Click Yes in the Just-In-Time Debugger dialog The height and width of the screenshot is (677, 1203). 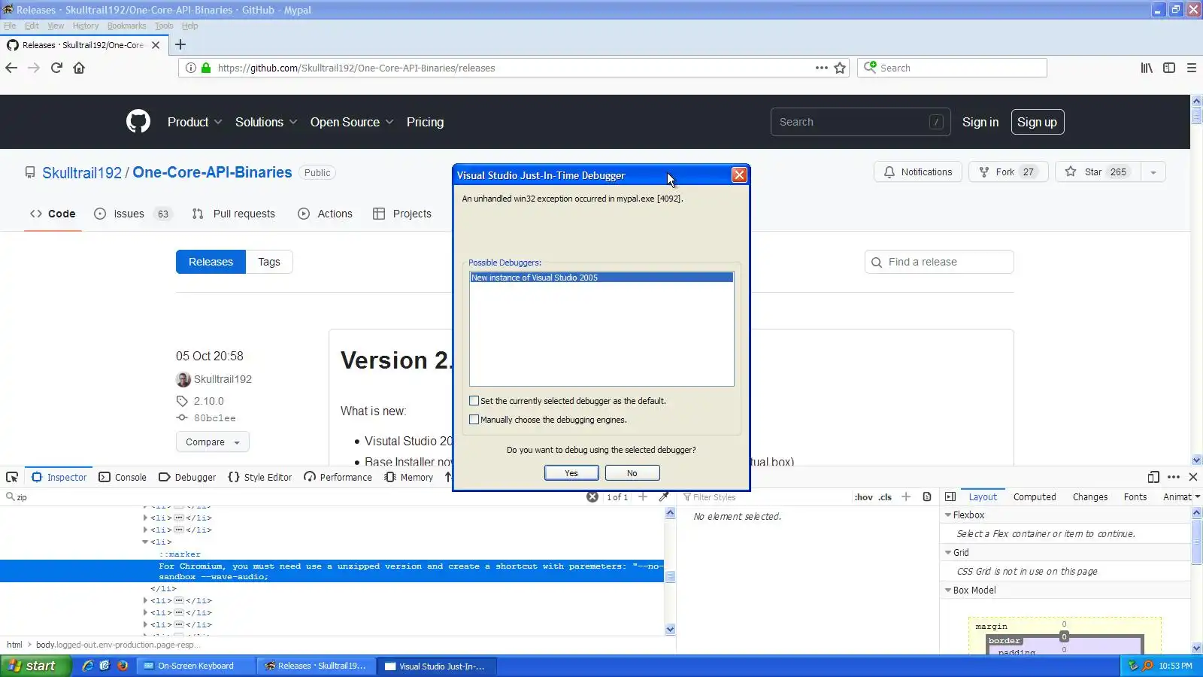click(x=571, y=473)
